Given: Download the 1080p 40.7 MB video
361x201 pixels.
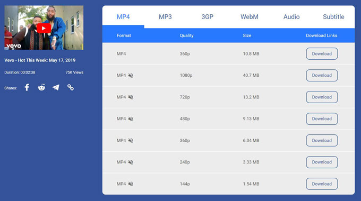Looking at the screenshot, I should click(x=322, y=76).
